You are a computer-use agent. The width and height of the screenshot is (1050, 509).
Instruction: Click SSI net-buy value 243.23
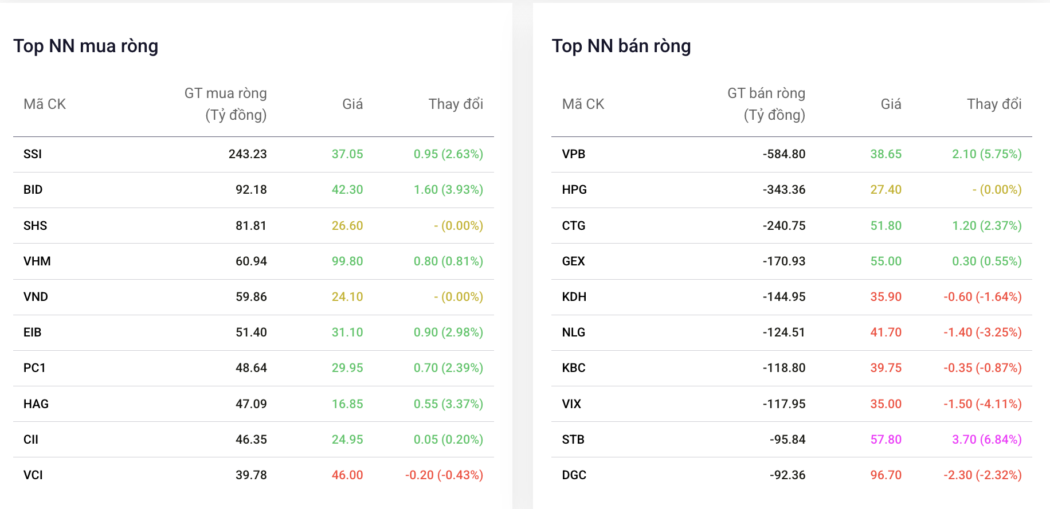coord(248,154)
